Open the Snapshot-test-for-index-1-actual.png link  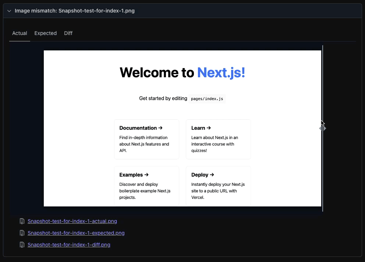(72, 222)
